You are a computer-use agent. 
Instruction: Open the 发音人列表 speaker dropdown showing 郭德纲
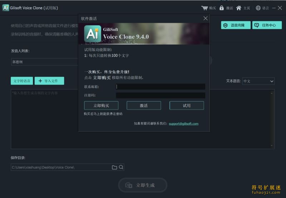pyautogui.click(x=45, y=62)
